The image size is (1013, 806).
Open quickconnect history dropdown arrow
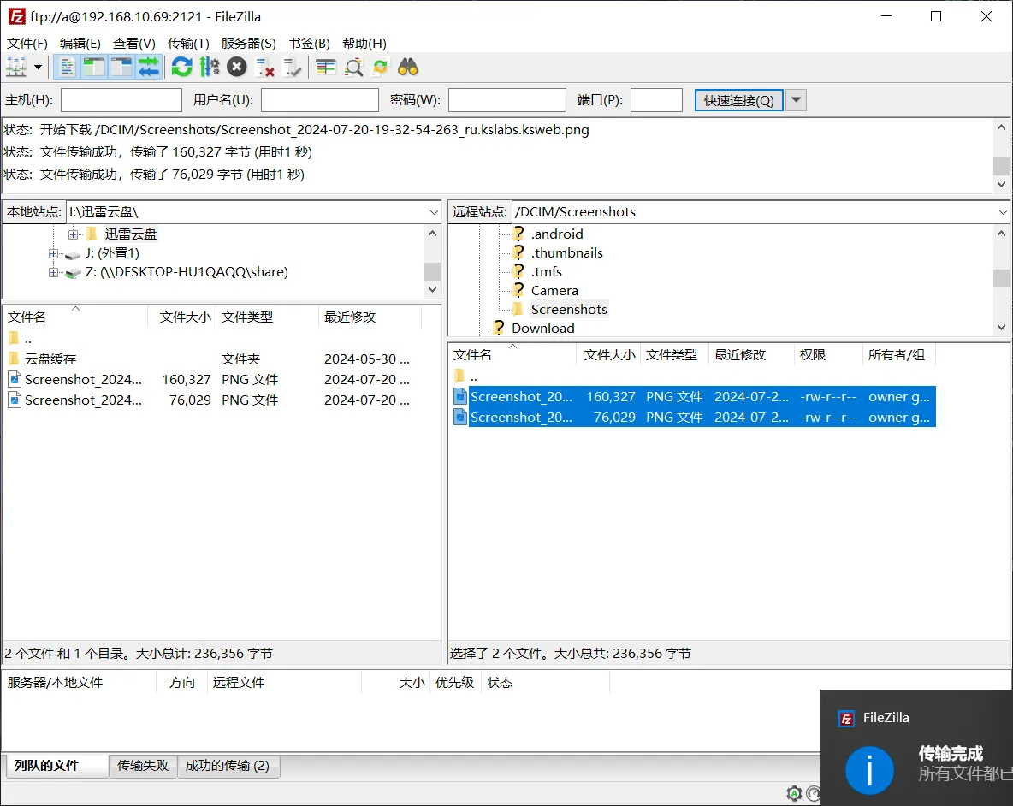pos(796,100)
